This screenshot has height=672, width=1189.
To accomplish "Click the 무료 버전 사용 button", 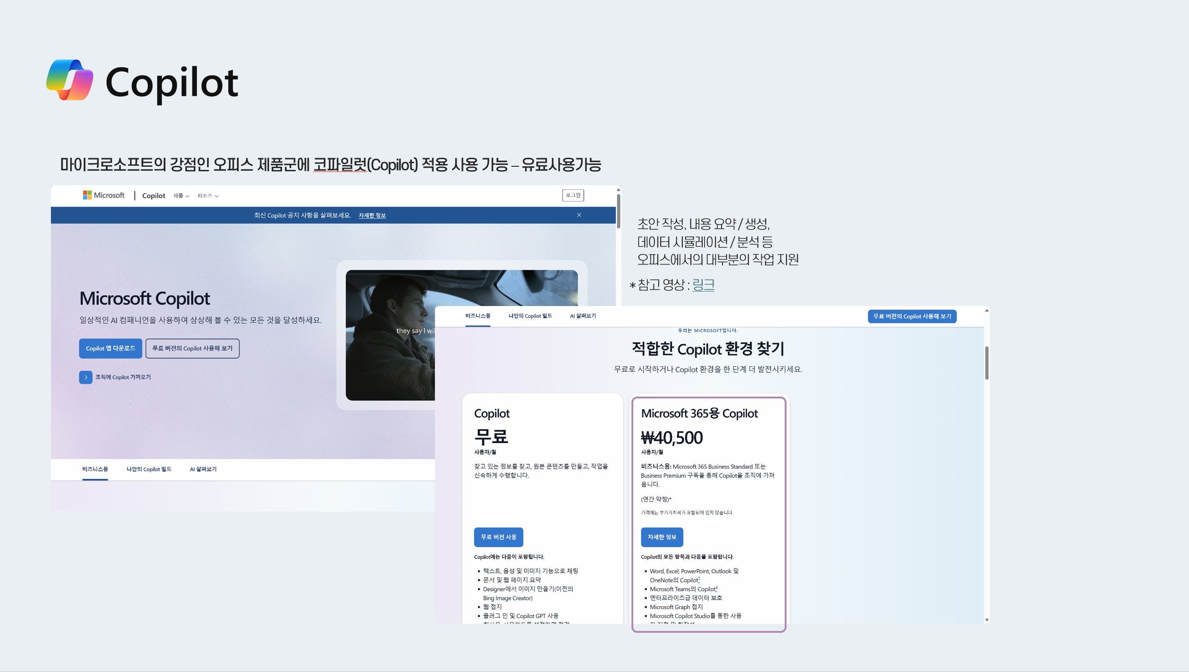I will [x=498, y=537].
